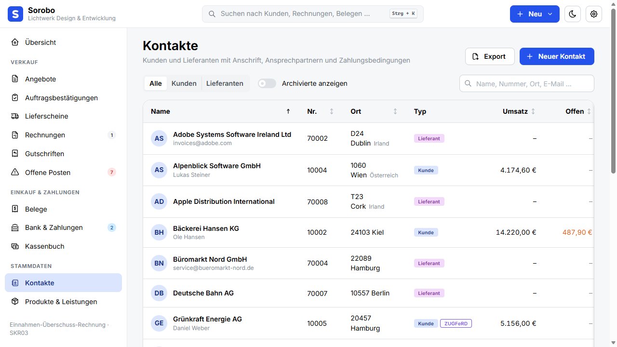This screenshot has width=617, height=347.
Task: Click the Belege receipt icon
Action: (x=15, y=209)
